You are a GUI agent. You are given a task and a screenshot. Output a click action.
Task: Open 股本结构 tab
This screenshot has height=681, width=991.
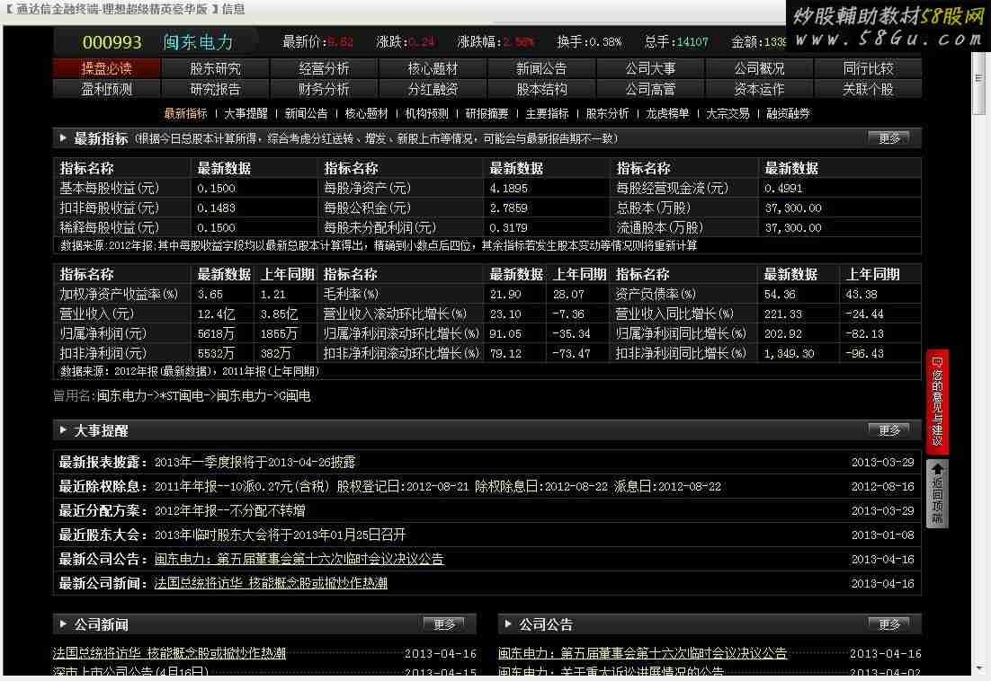click(541, 89)
